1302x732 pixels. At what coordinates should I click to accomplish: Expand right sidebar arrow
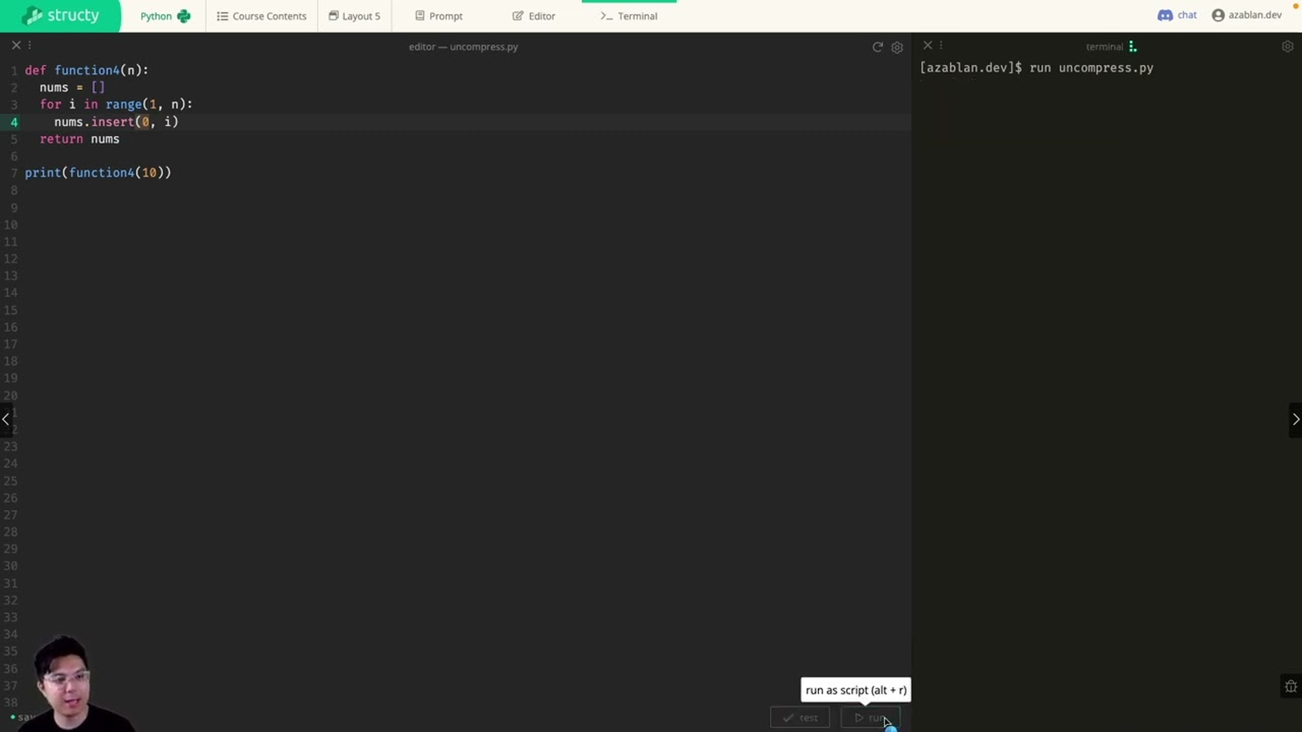coord(1295,419)
